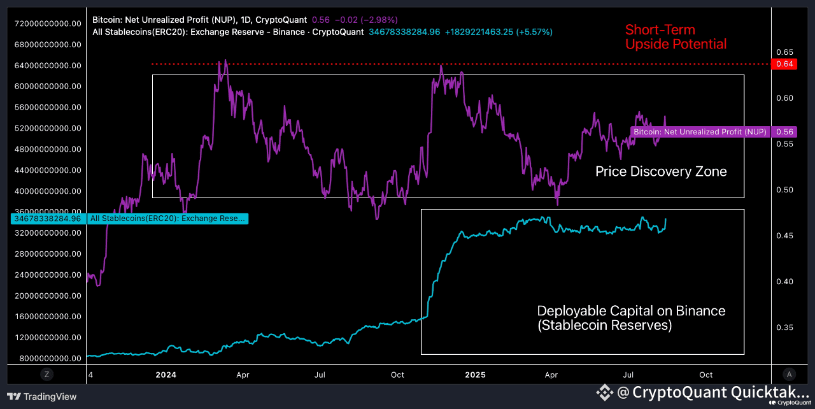Click the 64000000000.00 axis value
Screen dimensions: 815x409
(47, 66)
